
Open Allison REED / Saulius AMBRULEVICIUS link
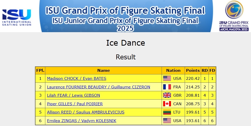pos(85,112)
